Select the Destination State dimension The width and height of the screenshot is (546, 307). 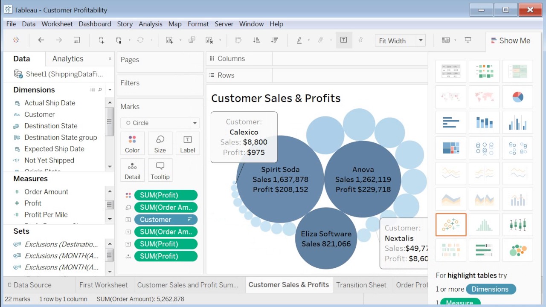pos(51,126)
